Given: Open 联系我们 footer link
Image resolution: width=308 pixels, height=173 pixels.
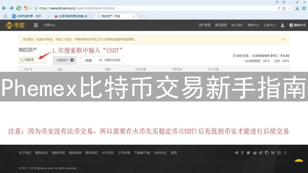Looking at the screenshot, I should pyautogui.click(x=92, y=153).
